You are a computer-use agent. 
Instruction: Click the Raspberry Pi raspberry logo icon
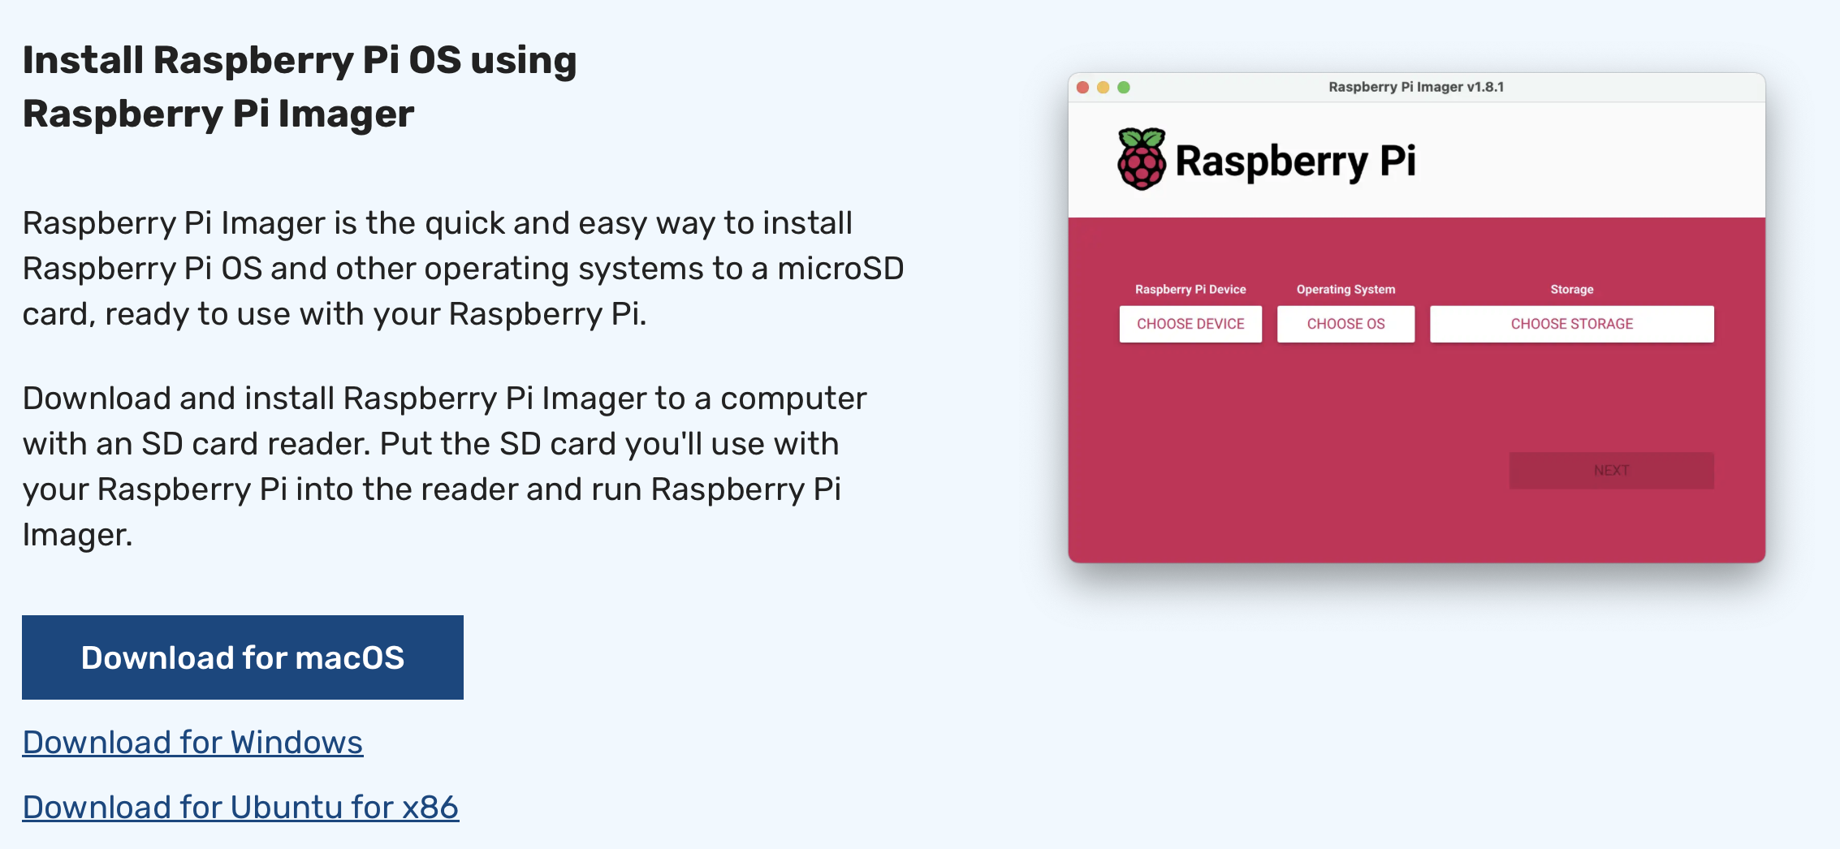tap(1141, 160)
